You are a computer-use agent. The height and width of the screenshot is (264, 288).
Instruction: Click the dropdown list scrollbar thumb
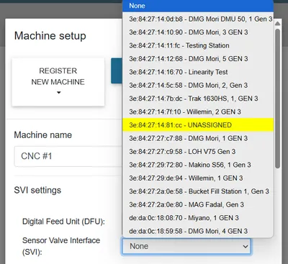(x=277, y=99)
